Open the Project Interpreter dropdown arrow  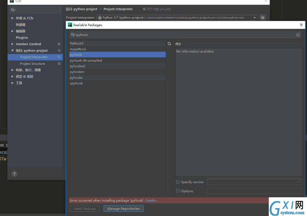click(x=254, y=18)
